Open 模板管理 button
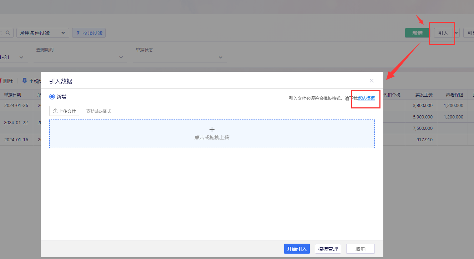The width and height of the screenshot is (474, 259). click(328, 249)
